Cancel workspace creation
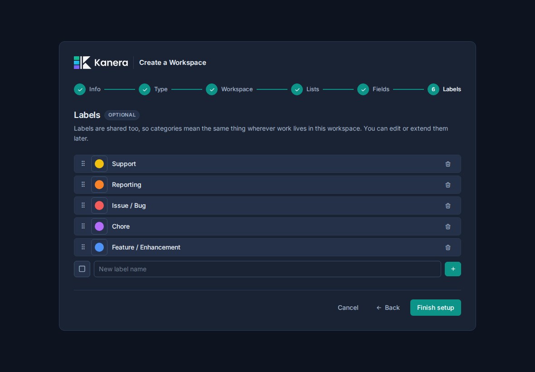The height and width of the screenshot is (372, 535). click(348, 308)
